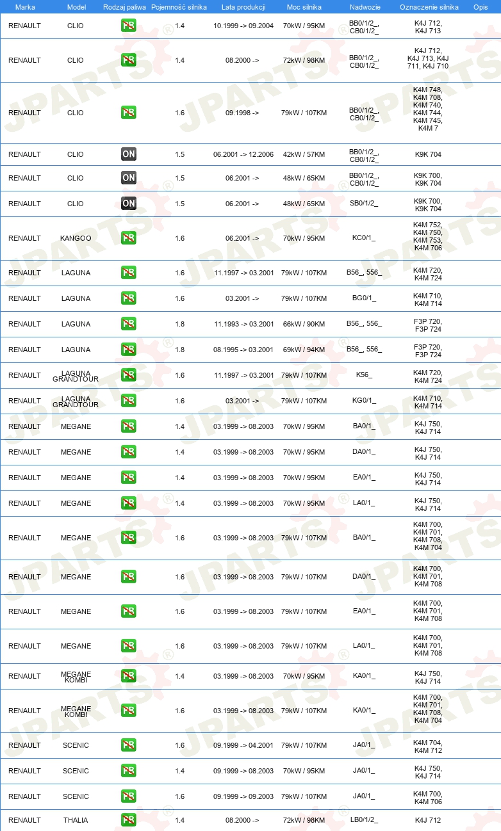Image resolution: width=501 pixels, height=831 pixels.
Task: Click the Lata produkcji column header
Action: pyautogui.click(x=243, y=7)
